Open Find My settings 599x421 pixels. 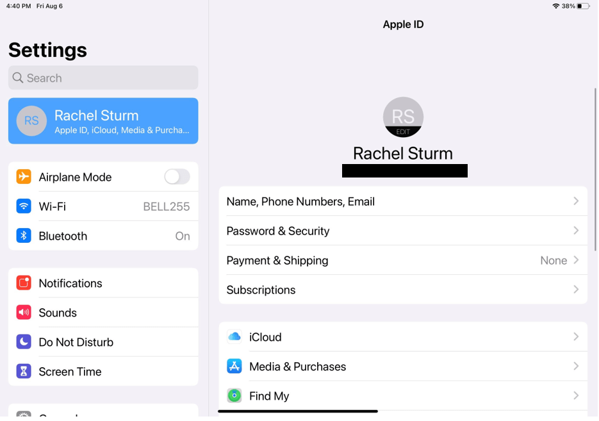click(x=403, y=396)
